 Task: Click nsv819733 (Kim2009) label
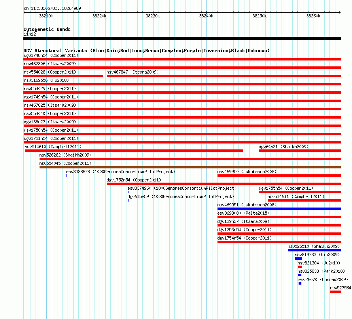(x=317, y=255)
